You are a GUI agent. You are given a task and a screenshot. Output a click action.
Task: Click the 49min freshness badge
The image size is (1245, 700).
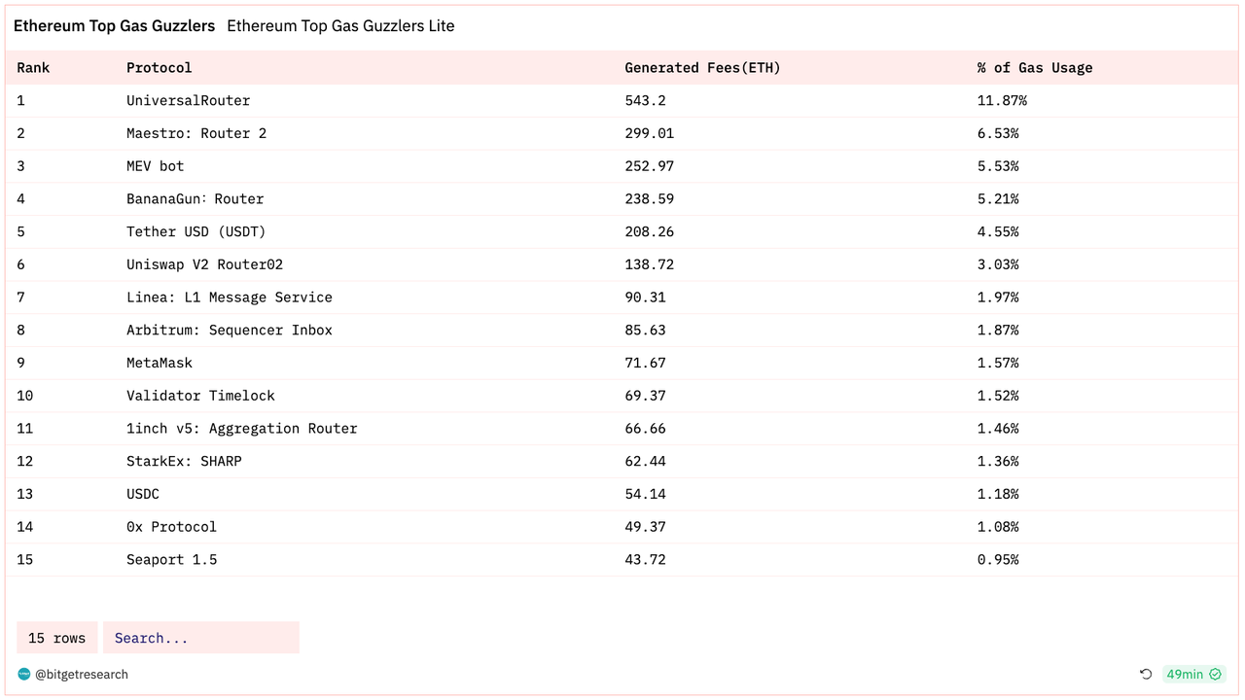[x=1193, y=674]
